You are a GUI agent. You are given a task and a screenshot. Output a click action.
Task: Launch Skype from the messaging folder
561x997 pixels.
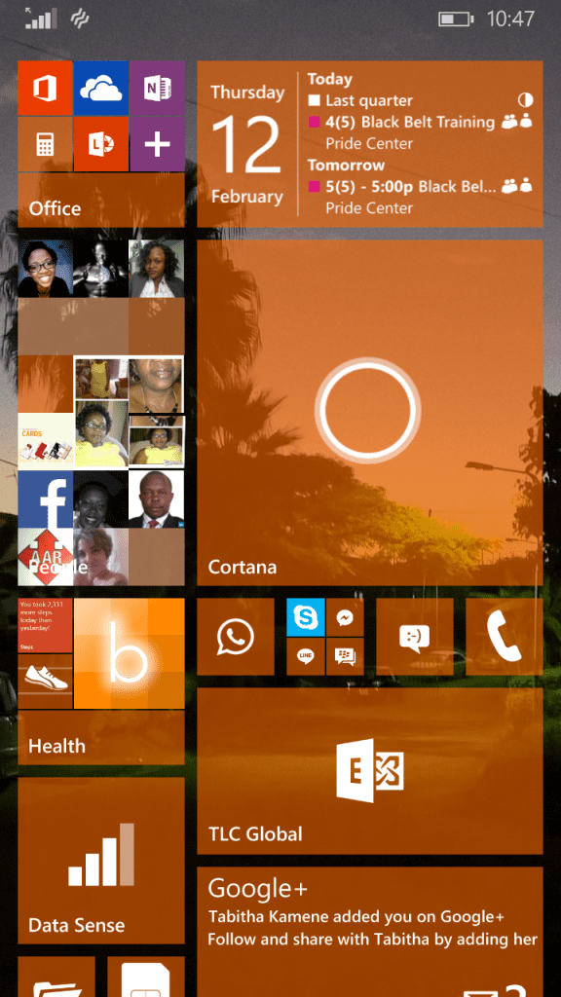[x=305, y=616]
